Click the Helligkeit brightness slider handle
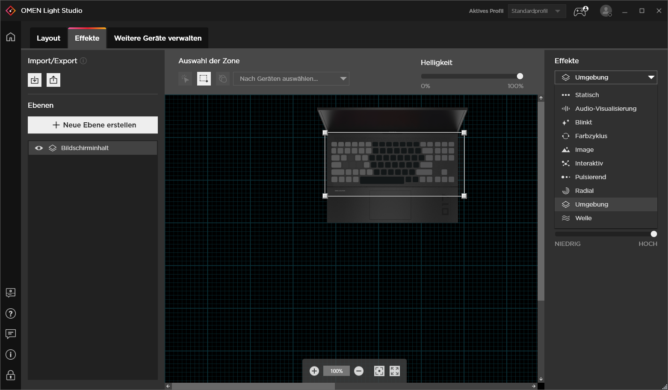668x390 pixels. pos(520,76)
